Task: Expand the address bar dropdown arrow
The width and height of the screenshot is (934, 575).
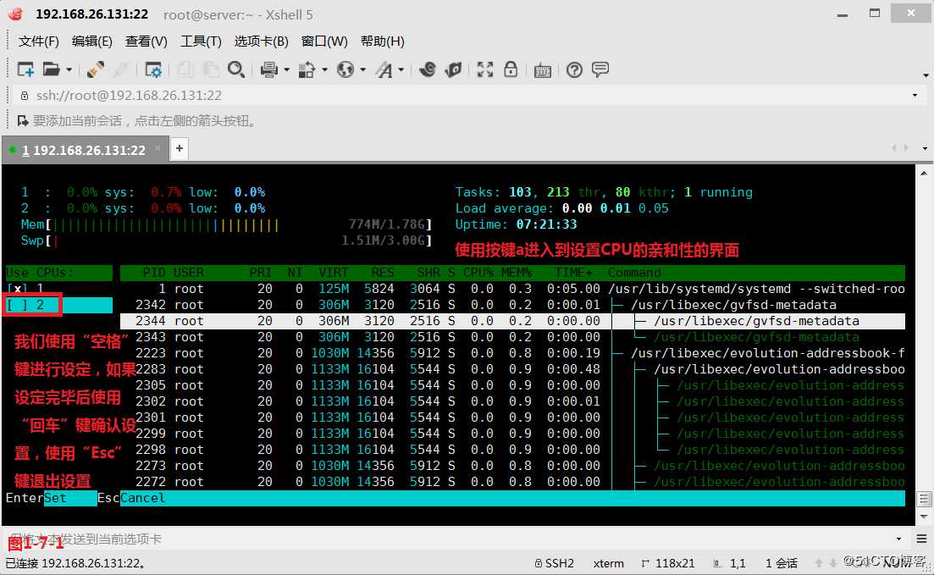Action: [x=915, y=96]
